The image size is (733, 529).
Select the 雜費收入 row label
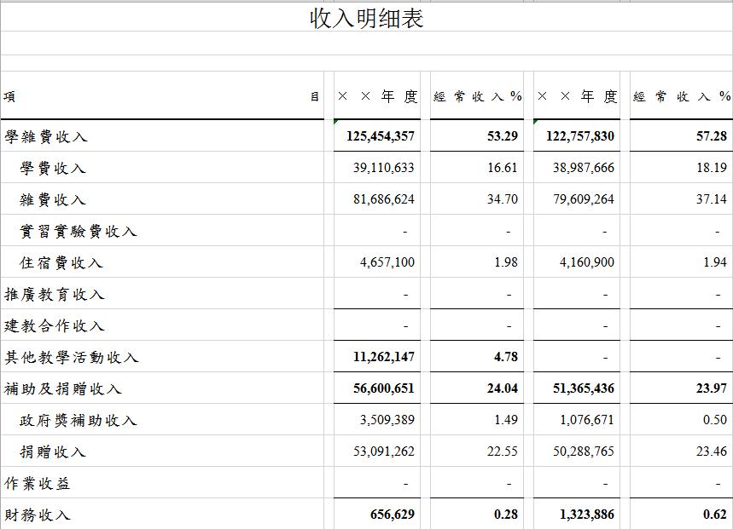tap(53, 199)
